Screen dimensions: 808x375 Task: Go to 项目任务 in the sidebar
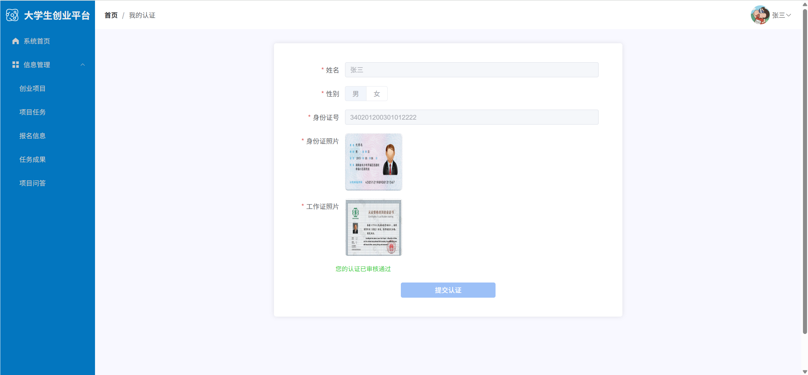tap(33, 112)
